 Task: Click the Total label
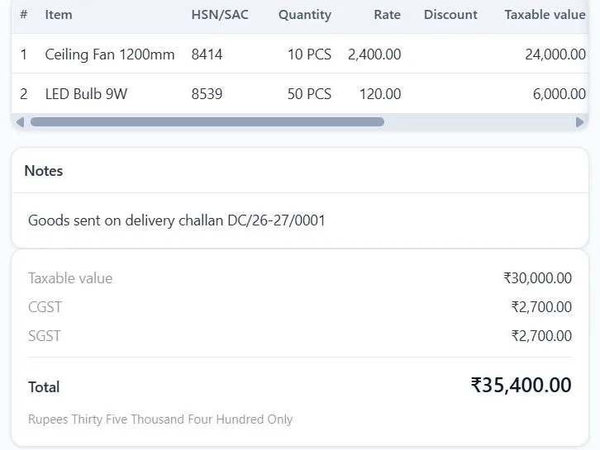pyautogui.click(x=44, y=387)
